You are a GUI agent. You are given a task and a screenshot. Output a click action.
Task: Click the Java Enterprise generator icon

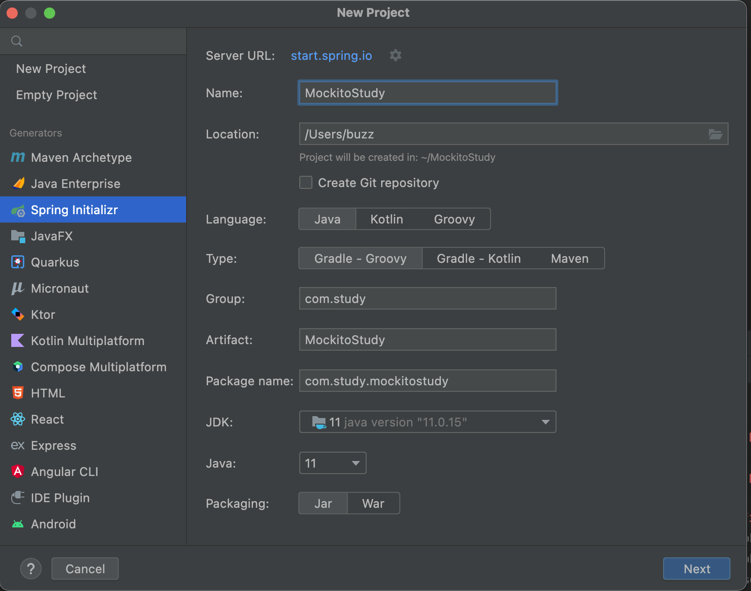coord(18,184)
